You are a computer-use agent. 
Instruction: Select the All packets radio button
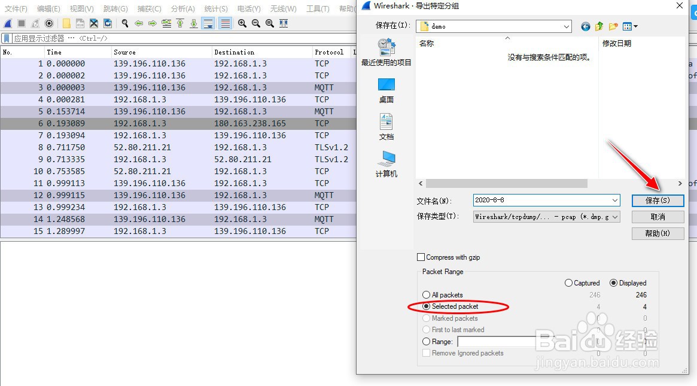pyautogui.click(x=426, y=294)
